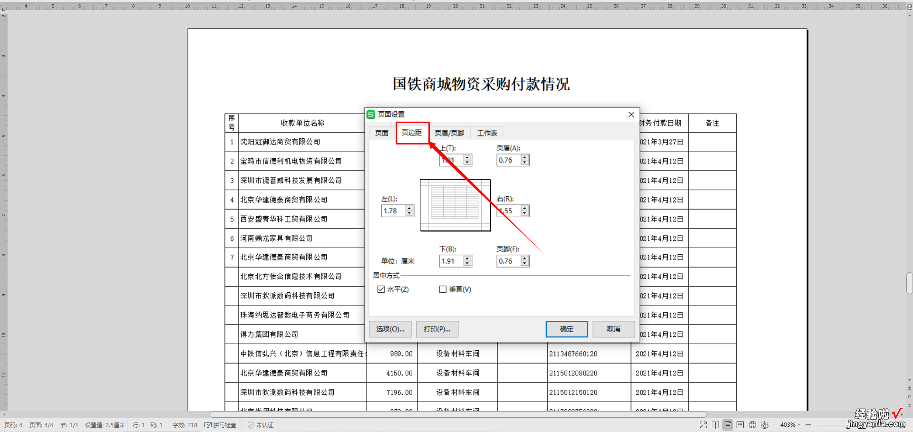Increase the 左(L) left margin

(409, 208)
